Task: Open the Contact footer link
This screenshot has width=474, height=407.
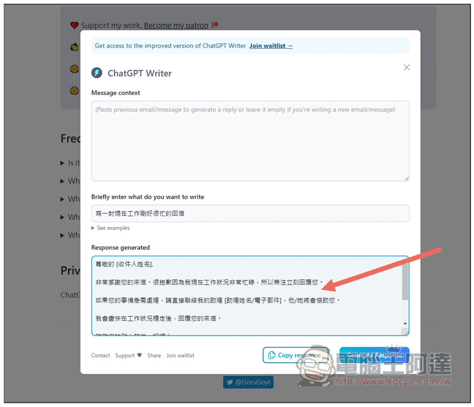Action: (x=100, y=355)
